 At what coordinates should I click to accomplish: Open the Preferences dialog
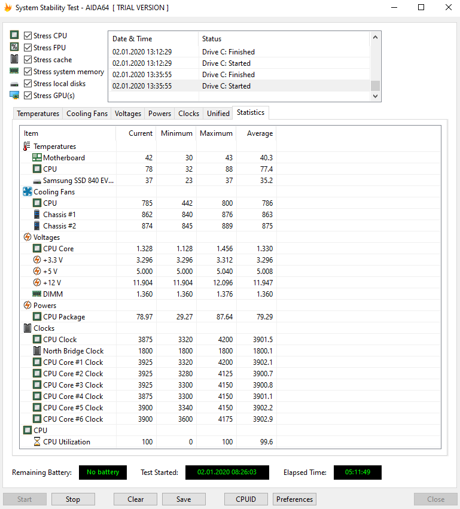click(x=294, y=499)
